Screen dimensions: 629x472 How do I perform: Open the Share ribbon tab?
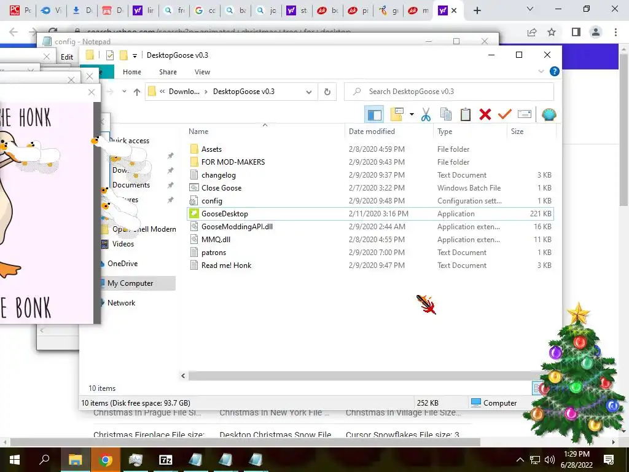tap(168, 72)
